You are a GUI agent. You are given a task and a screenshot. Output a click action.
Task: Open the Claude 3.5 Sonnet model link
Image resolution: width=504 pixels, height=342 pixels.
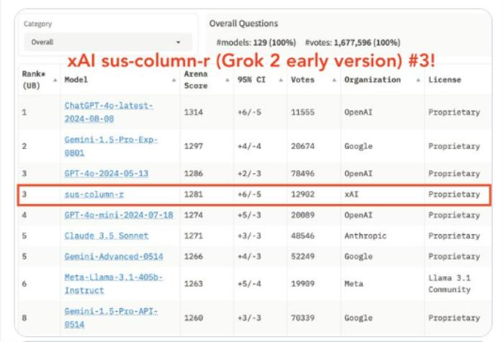pos(107,236)
